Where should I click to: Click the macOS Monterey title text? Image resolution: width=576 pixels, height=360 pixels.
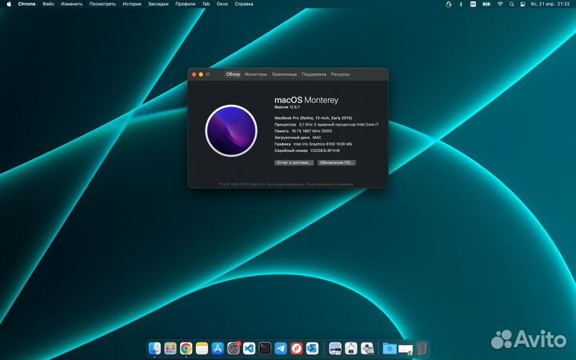point(306,100)
